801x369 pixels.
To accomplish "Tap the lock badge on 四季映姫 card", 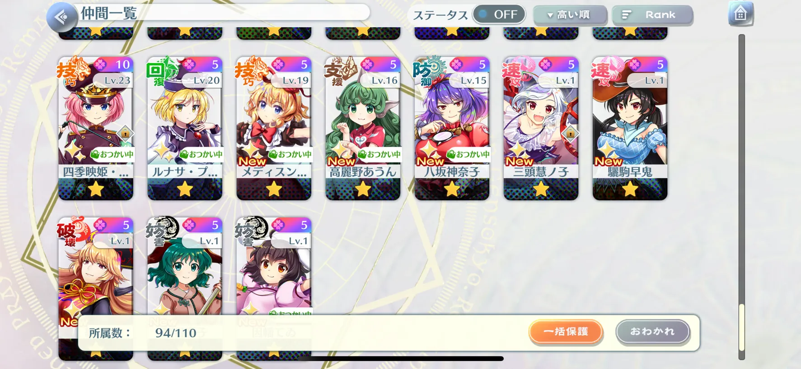I will [x=125, y=133].
